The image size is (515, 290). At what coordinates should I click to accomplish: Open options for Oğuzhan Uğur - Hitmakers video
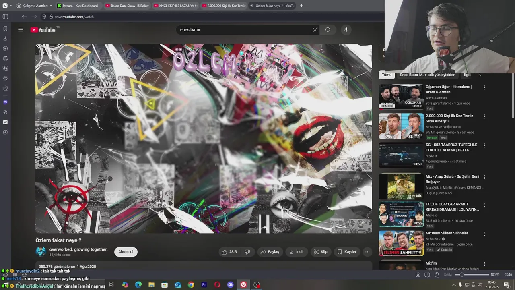click(x=484, y=87)
